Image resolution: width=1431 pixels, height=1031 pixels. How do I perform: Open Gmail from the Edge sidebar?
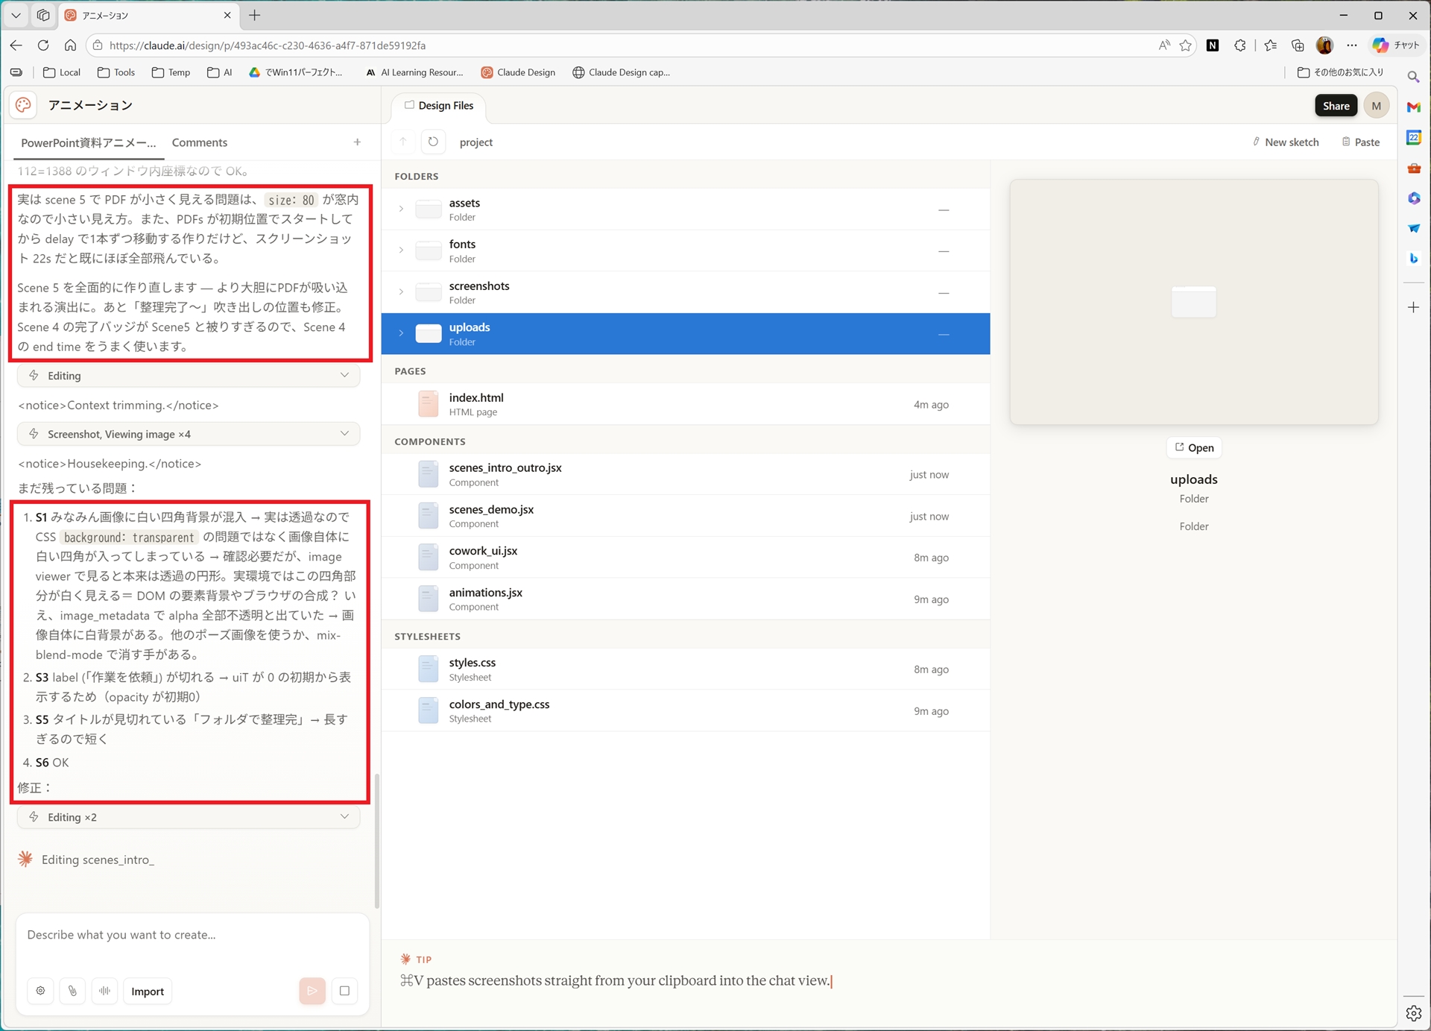coord(1414,107)
